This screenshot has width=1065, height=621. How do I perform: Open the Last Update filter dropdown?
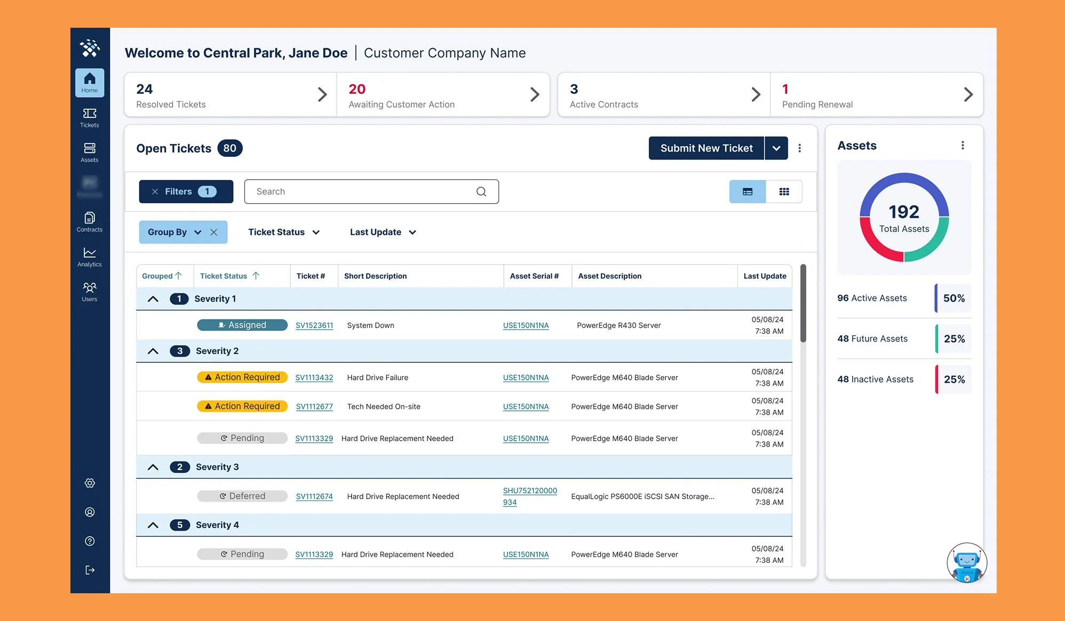pos(383,232)
